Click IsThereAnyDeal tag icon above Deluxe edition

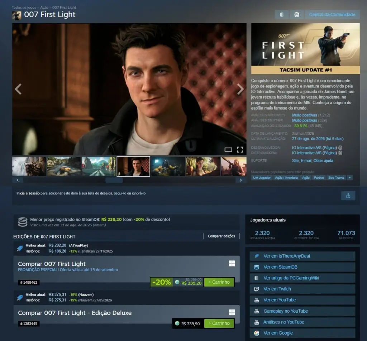point(20,298)
